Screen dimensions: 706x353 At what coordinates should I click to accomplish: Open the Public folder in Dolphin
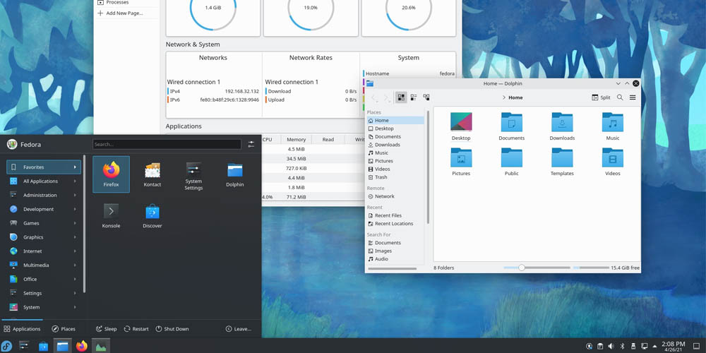511,162
